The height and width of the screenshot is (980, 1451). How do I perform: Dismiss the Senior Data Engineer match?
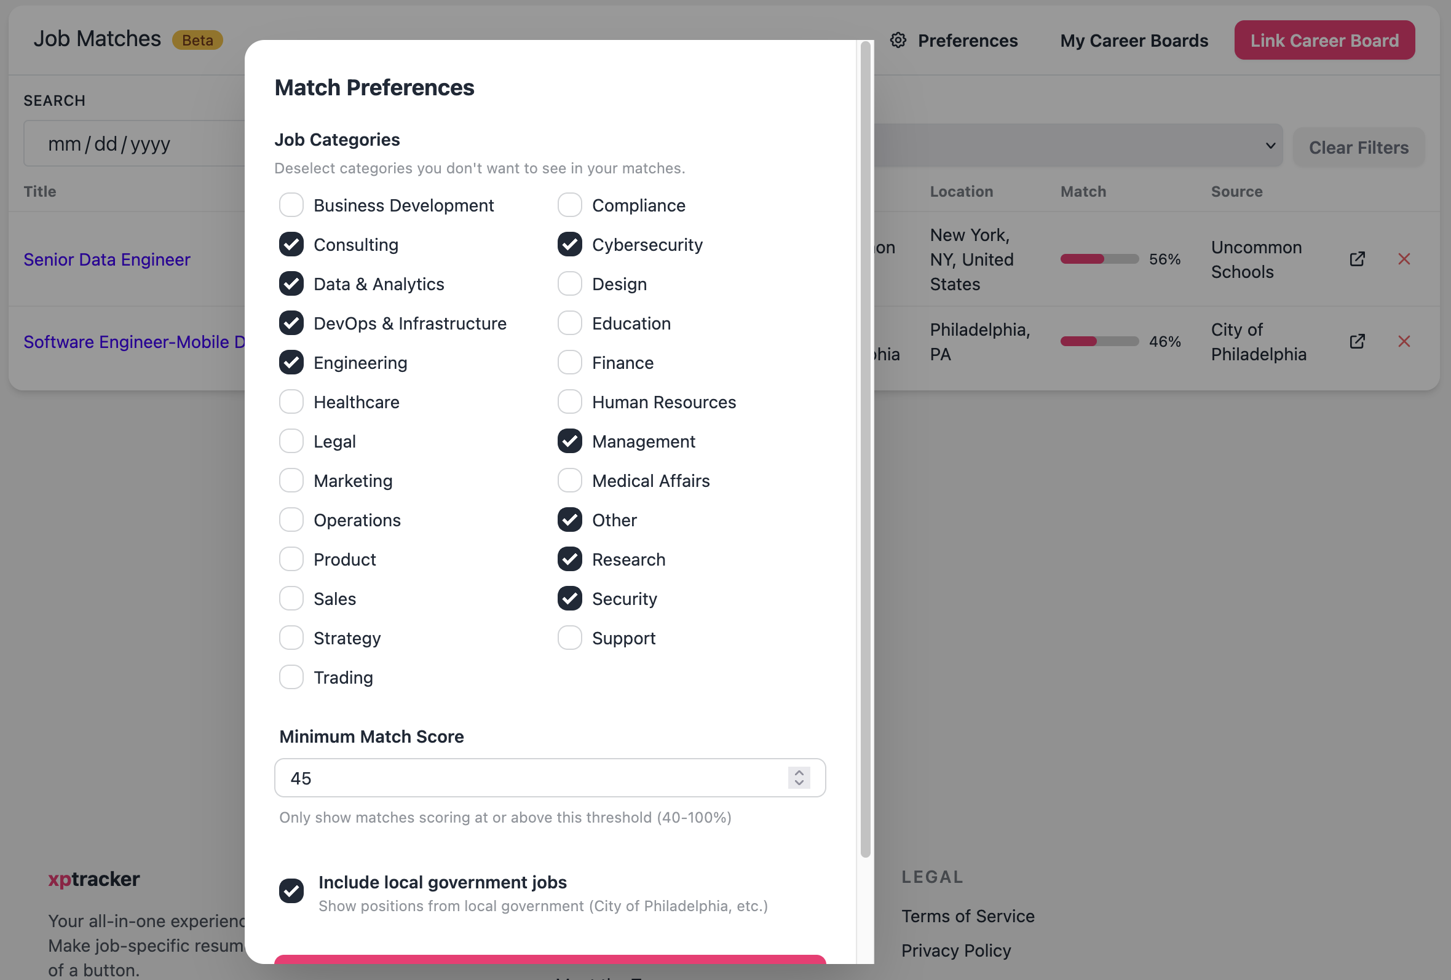tap(1404, 259)
